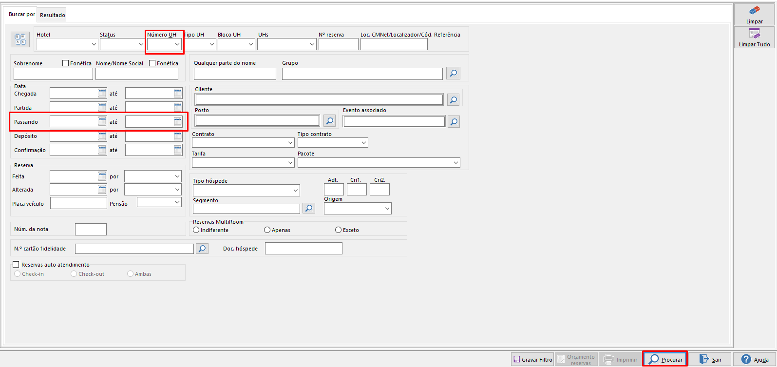
Task: Open calendar for Reserva Alterada date
Action: pyautogui.click(x=102, y=189)
